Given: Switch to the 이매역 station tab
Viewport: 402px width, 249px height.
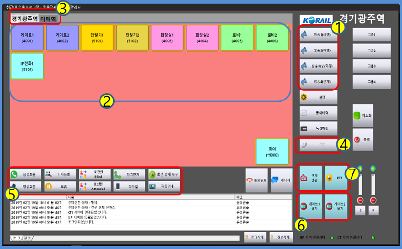Looking at the screenshot, I should 48,19.
